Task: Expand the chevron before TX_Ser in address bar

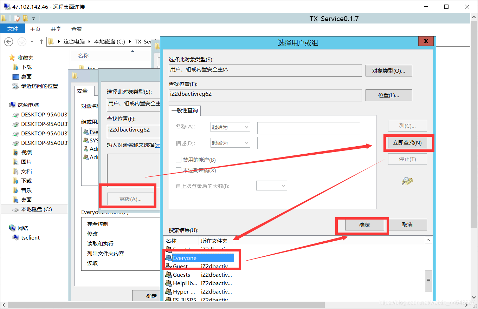Action: (130, 42)
